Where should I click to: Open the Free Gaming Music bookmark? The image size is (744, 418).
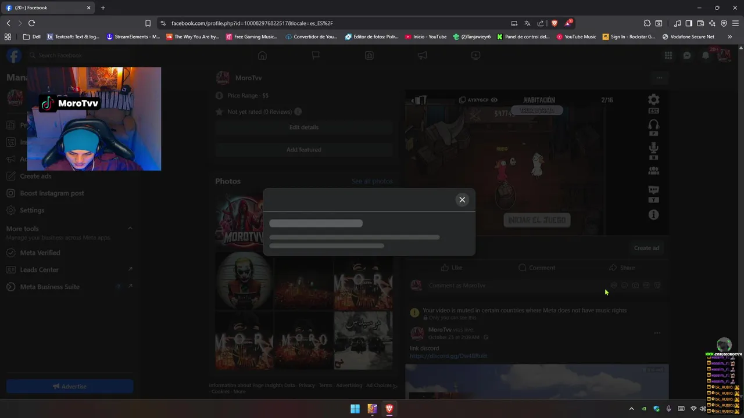252,37
